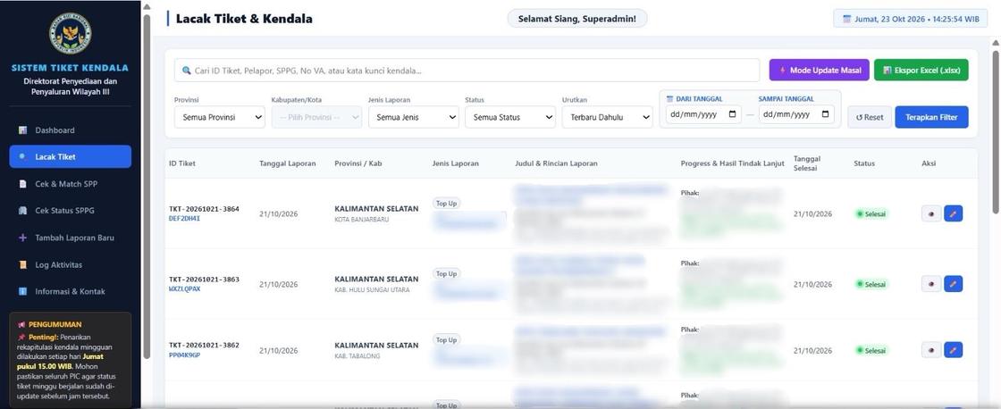Viewport: 1001px width, 409px height.
Task: Click the magnifier icon in search box
Action: pyautogui.click(x=187, y=71)
